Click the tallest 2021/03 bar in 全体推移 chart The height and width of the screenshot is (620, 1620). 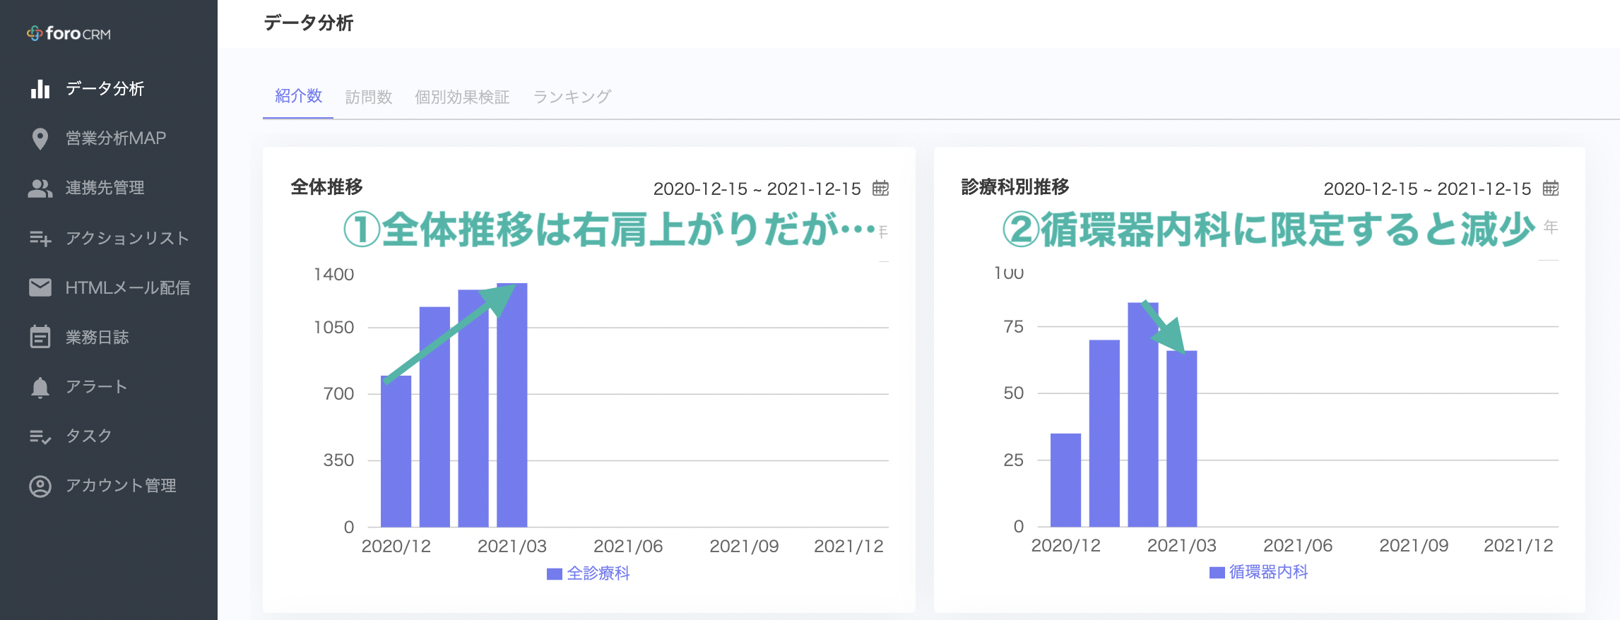coord(512,405)
